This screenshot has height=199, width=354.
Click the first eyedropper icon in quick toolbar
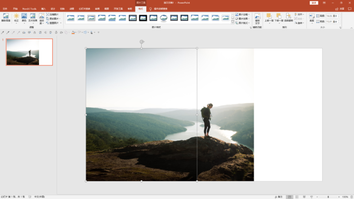click(x=2, y=33)
